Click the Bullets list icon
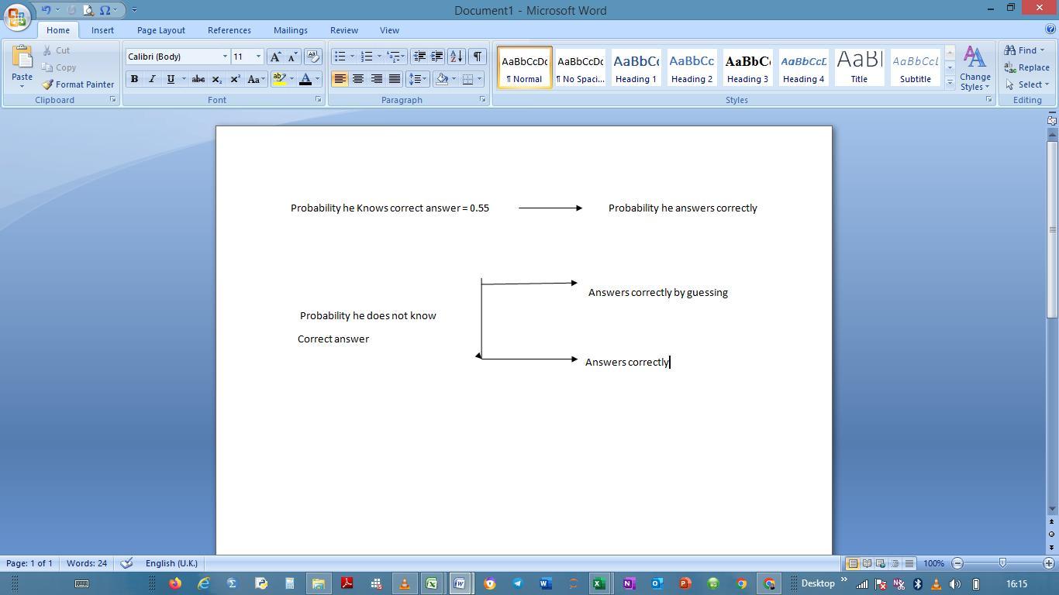This screenshot has height=595, width=1059. [x=340, y=57]
